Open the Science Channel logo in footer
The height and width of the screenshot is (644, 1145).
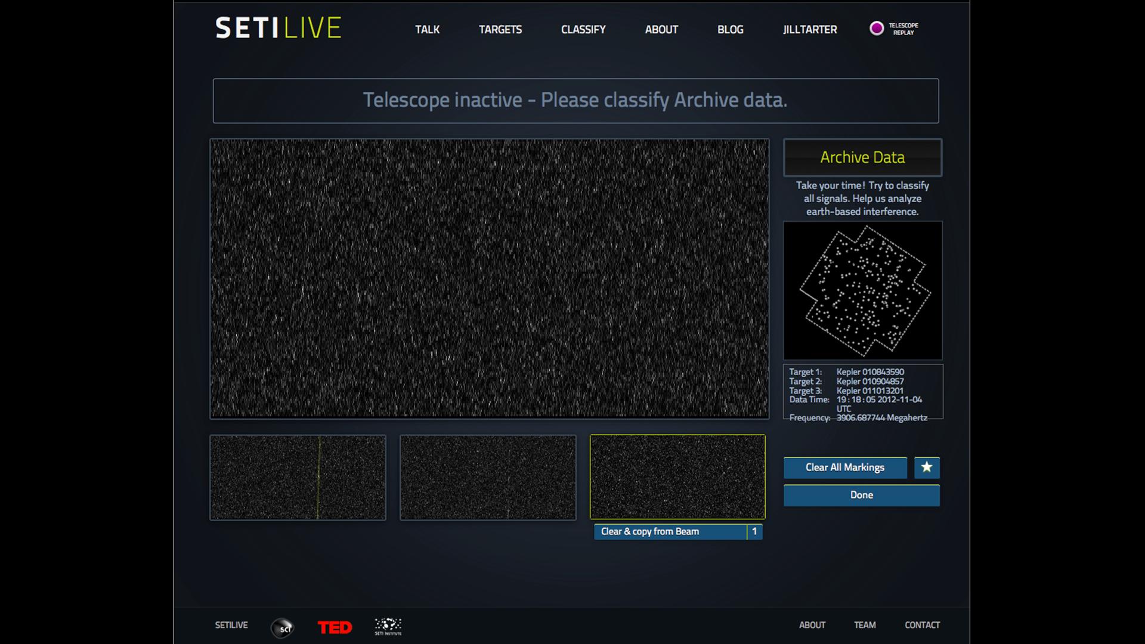click(x=283, y=627)
